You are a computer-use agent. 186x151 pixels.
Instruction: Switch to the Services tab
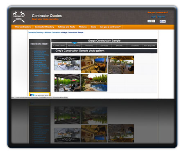(104, 45)
